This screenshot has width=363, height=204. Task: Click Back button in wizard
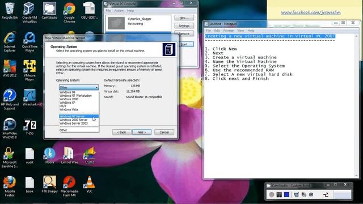coord(121,132)
